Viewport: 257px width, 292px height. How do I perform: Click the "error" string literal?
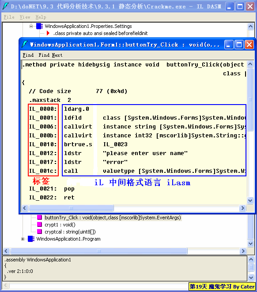pyautogui.click(x=115, y=162)
